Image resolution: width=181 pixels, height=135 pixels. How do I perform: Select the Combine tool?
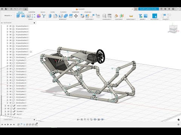(66, 16)
